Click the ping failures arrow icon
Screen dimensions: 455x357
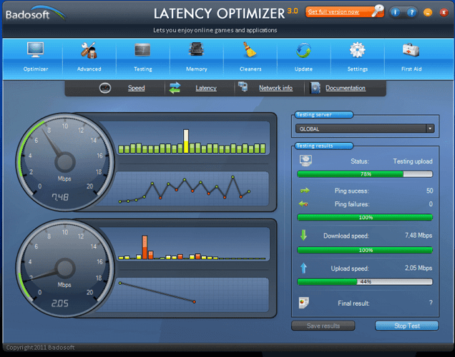pos(303,203)
